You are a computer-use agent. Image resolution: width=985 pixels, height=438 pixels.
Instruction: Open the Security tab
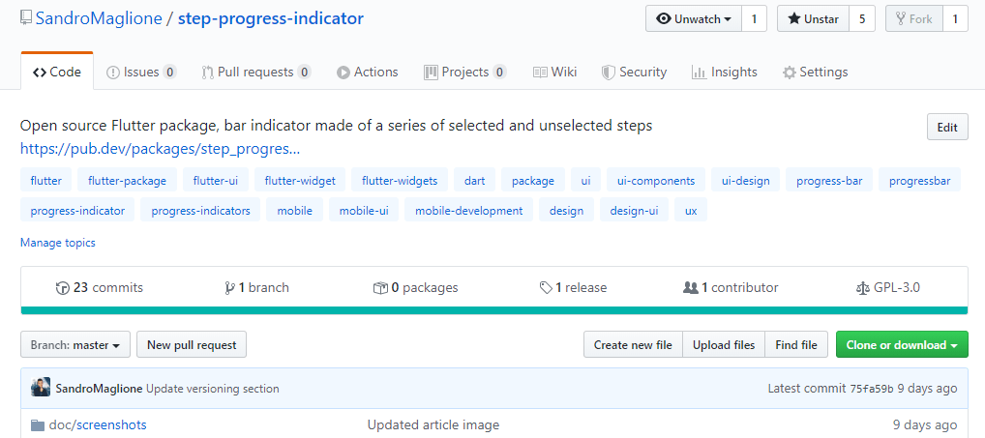click(634, 73)
